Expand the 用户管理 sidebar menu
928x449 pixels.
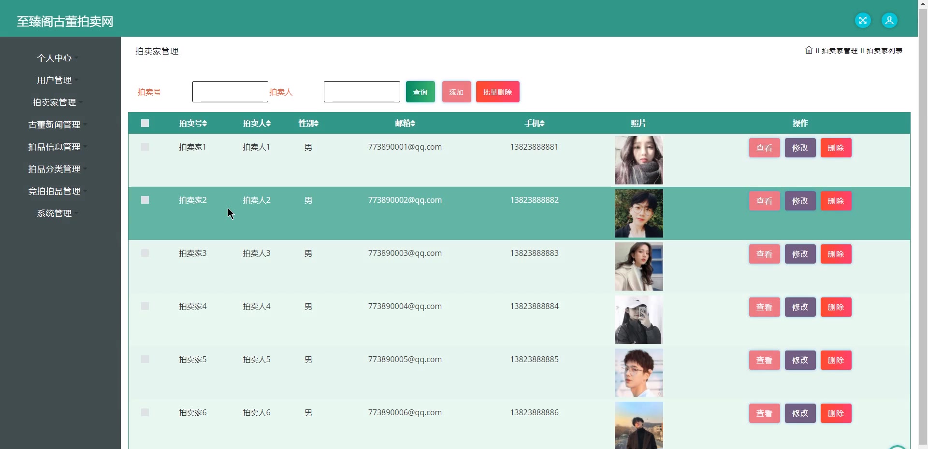54,80
